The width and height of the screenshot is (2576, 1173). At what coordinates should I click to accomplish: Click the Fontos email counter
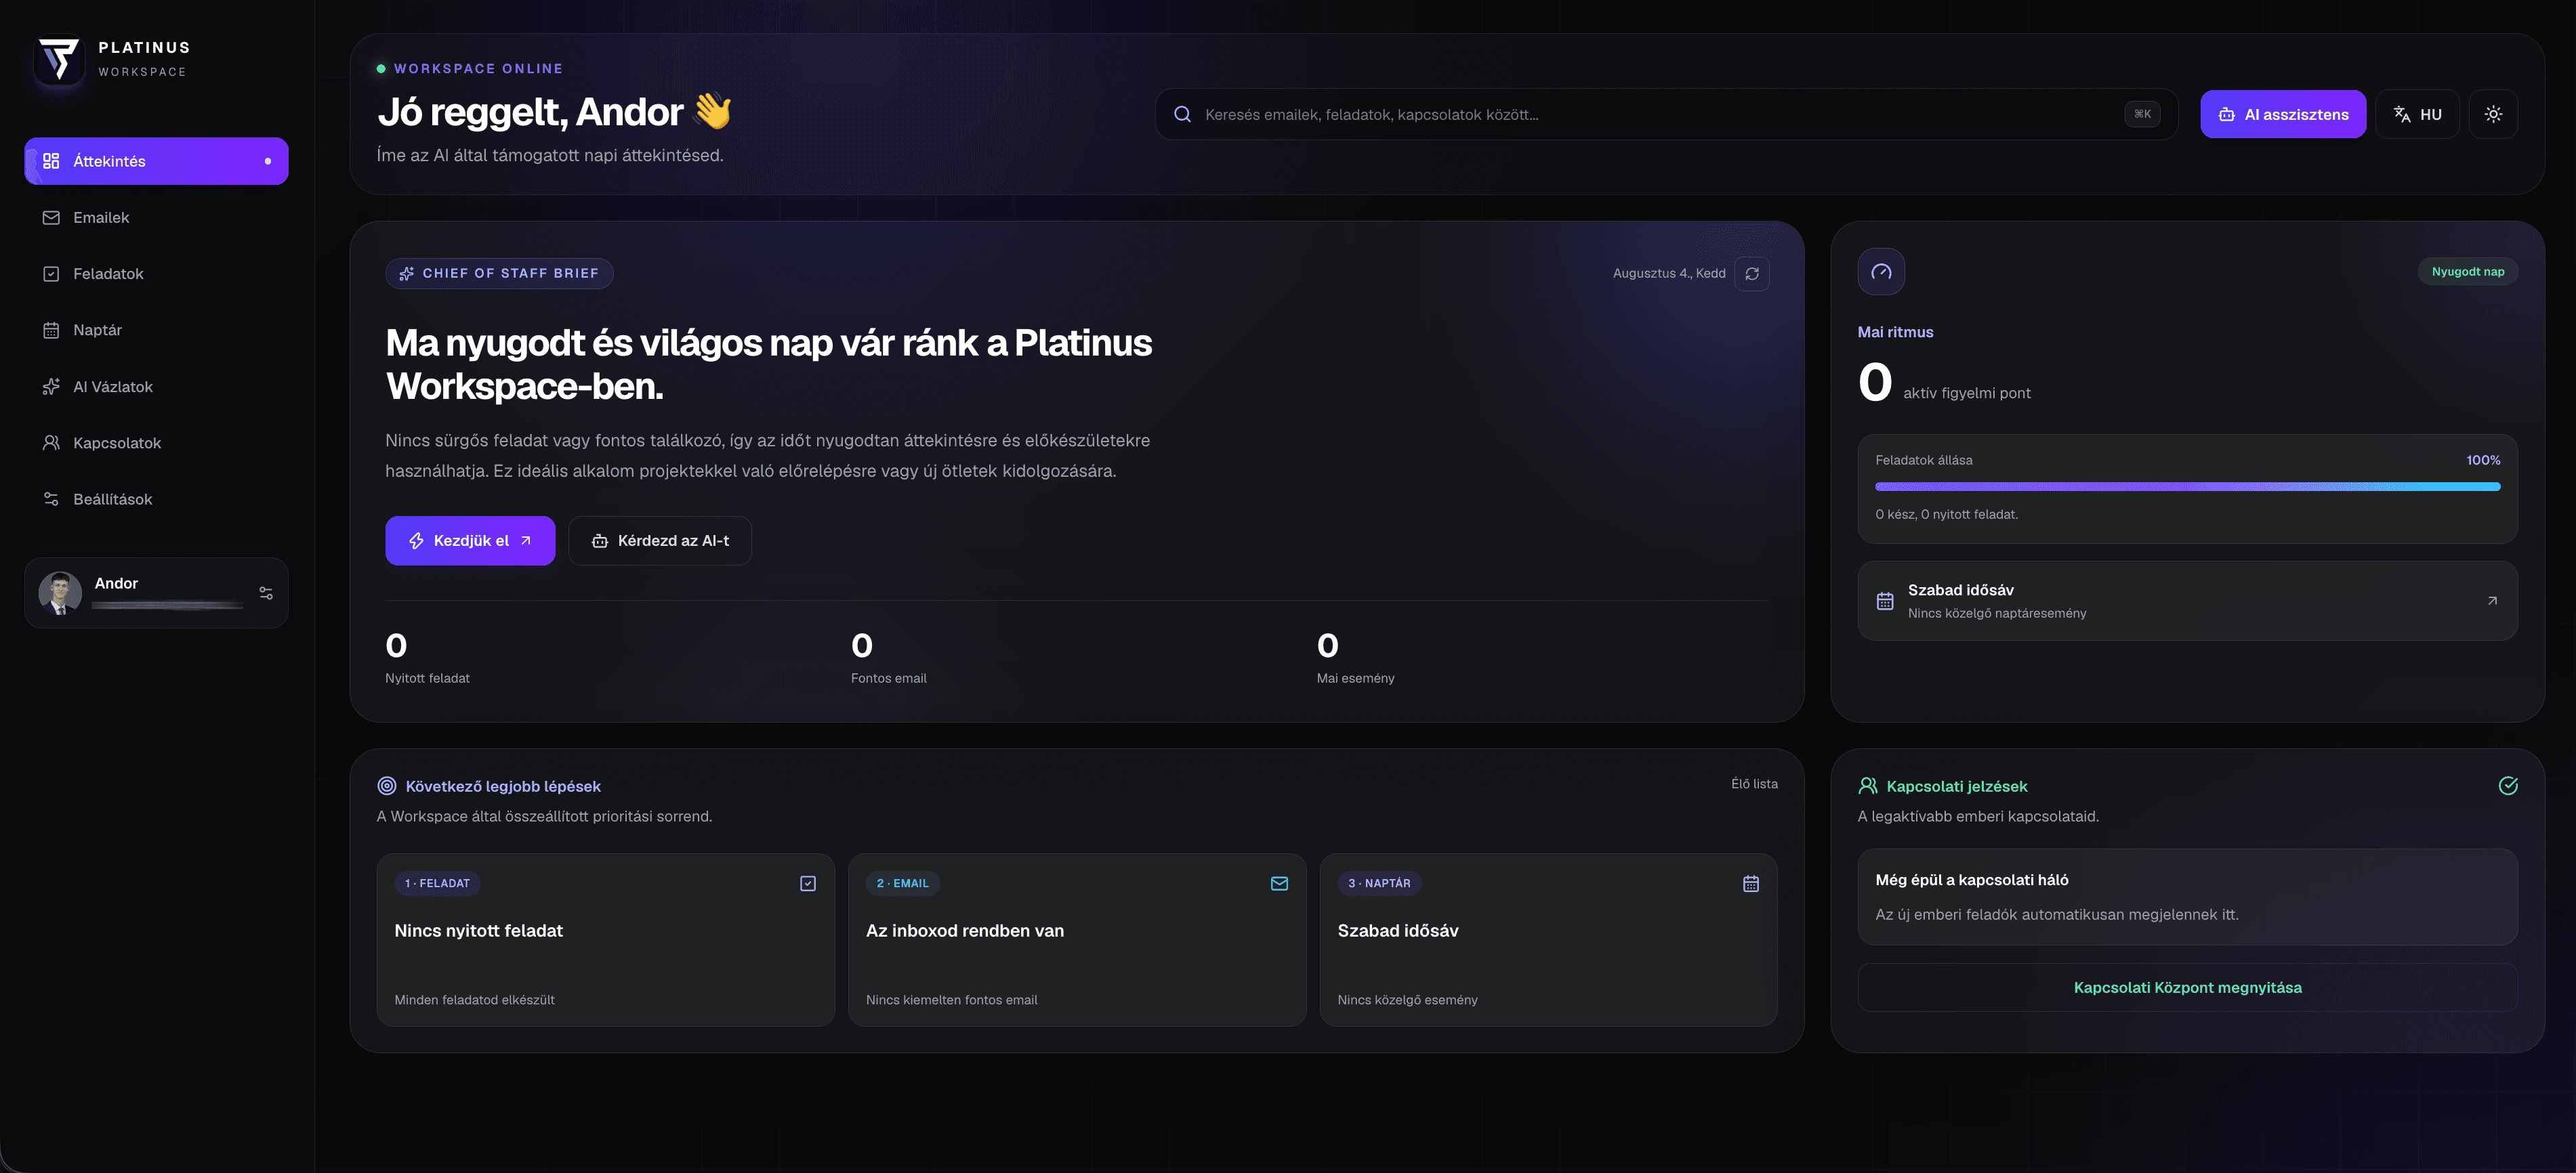tap(888, 657)
